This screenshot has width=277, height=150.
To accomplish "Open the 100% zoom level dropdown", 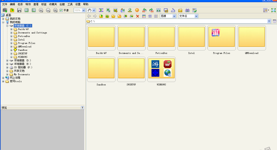I will [83, 10].
